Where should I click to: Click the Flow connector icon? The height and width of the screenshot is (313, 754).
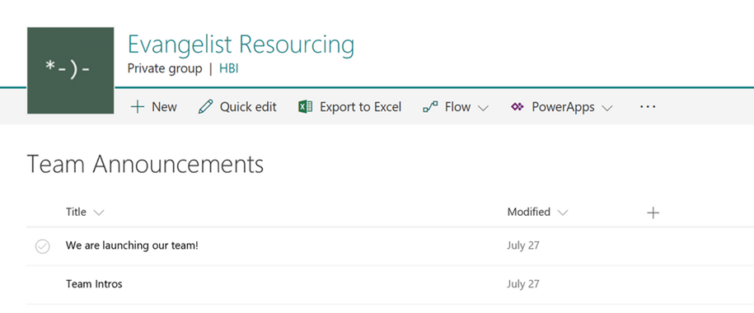click(x=430, y=107)
